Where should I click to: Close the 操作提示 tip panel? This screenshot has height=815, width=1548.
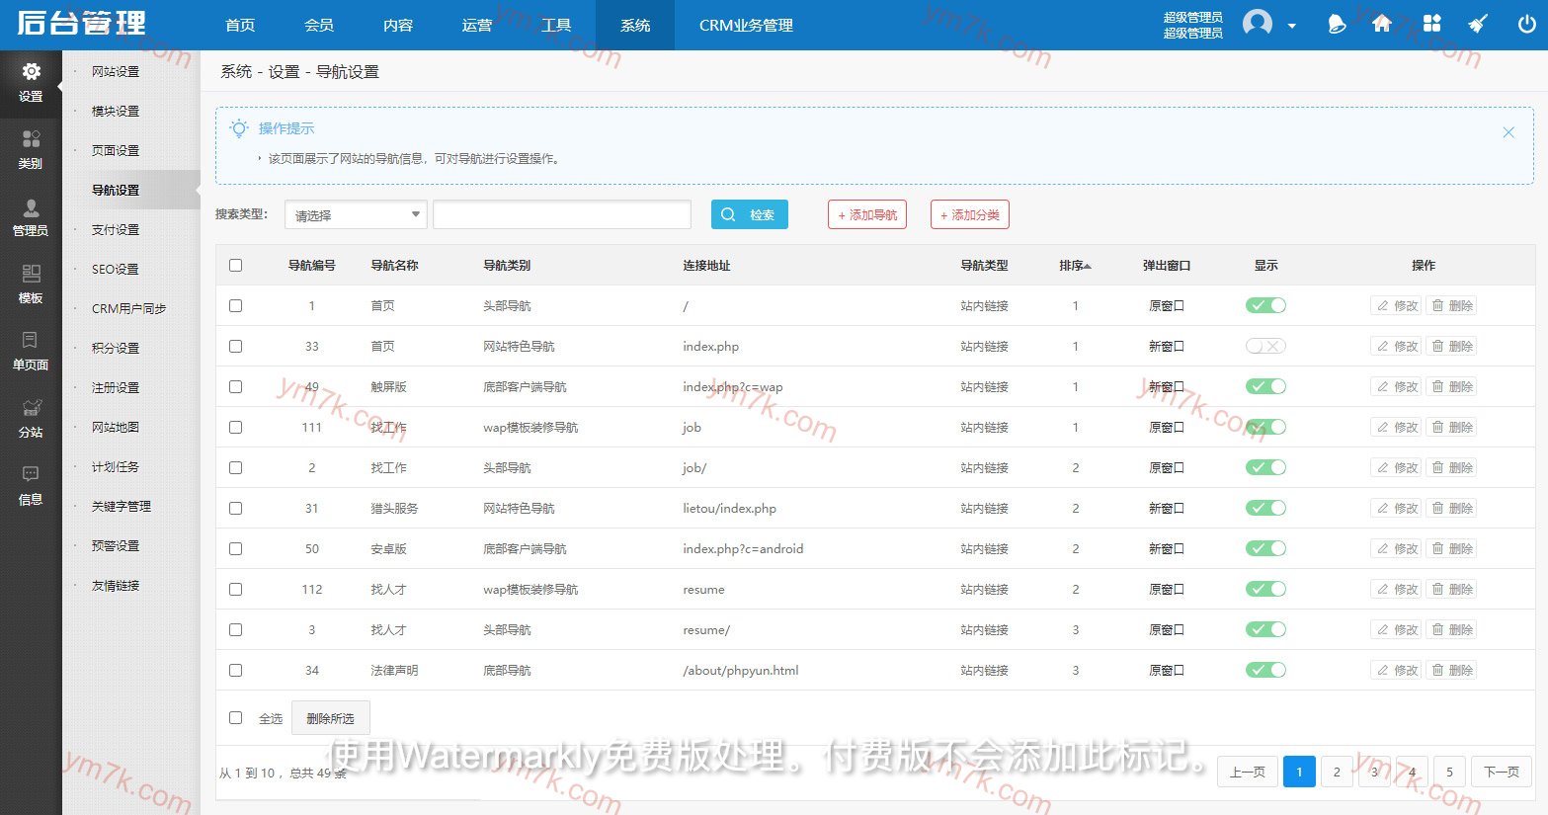point(1507,132)
